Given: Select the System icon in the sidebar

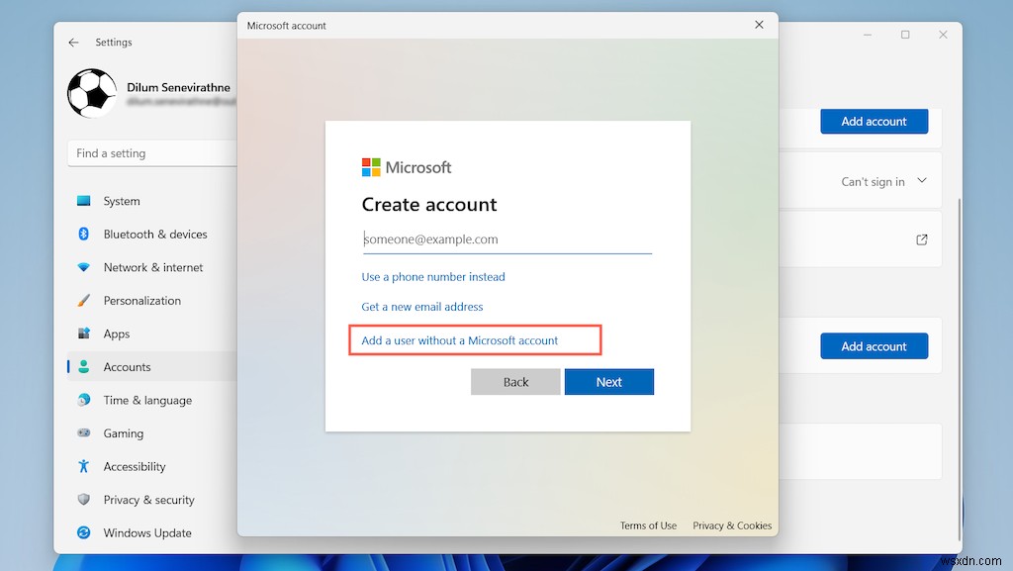Looking at the screenshot, I should coord(84,201).
